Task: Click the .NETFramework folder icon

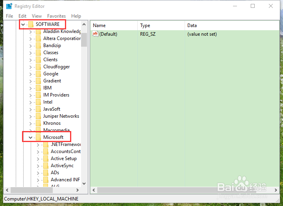Action: [46, 144]
